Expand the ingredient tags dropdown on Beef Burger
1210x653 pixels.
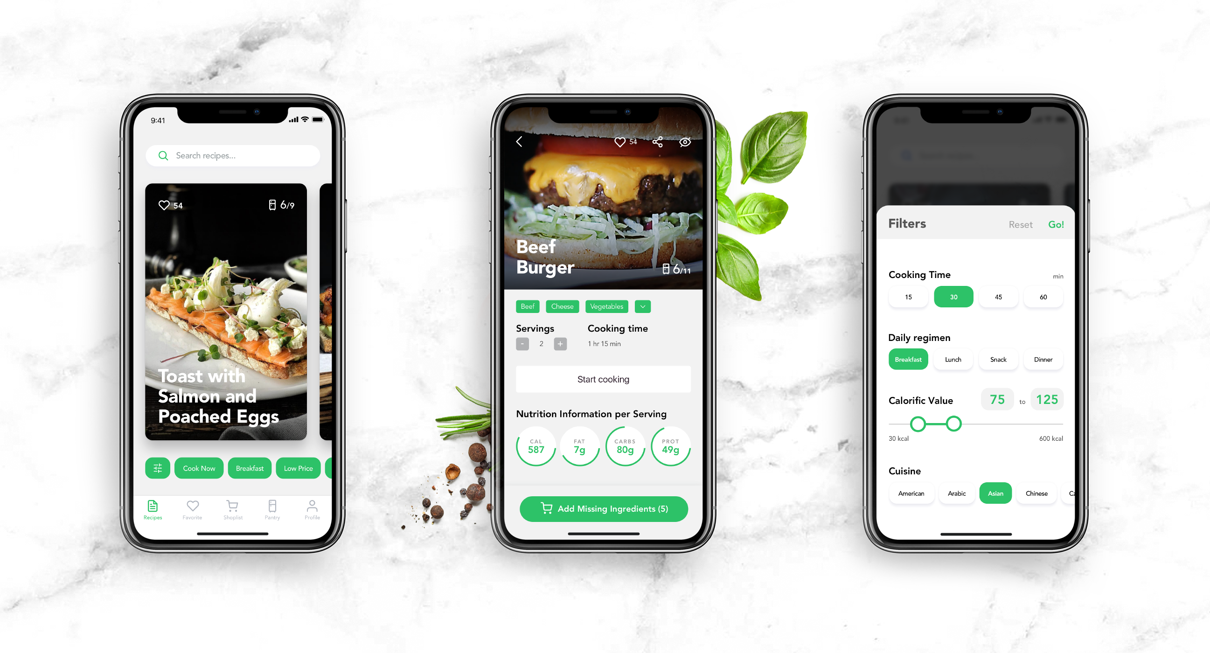(642, 306)
